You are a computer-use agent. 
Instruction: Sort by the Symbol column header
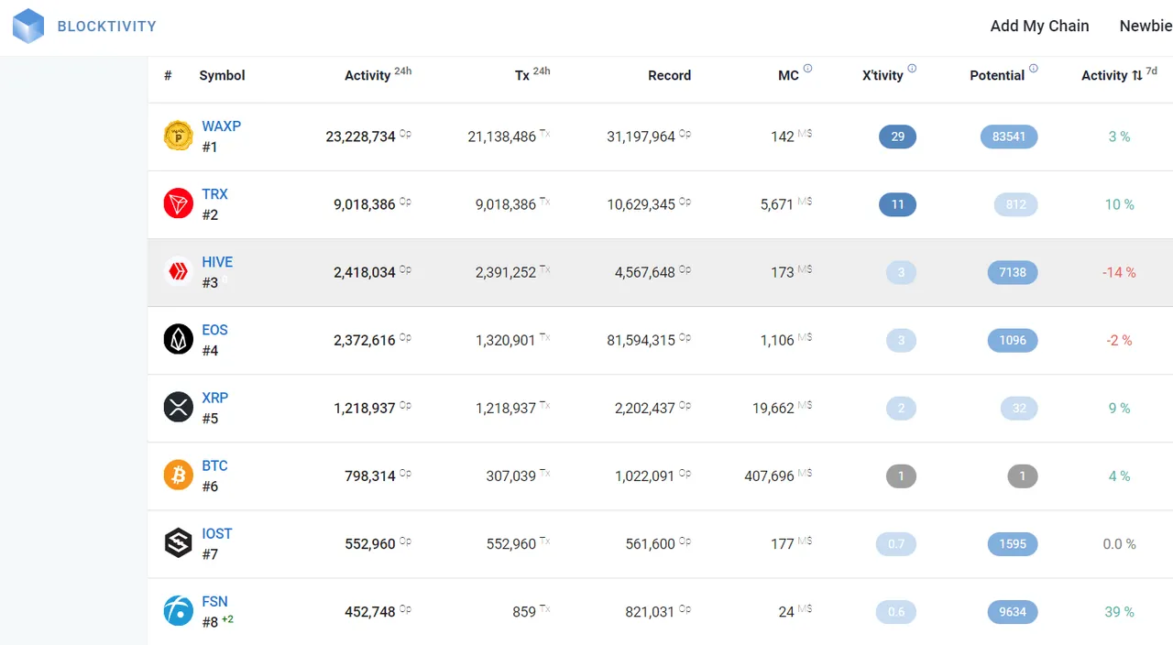pyautogui.click(x=222, y=75)
